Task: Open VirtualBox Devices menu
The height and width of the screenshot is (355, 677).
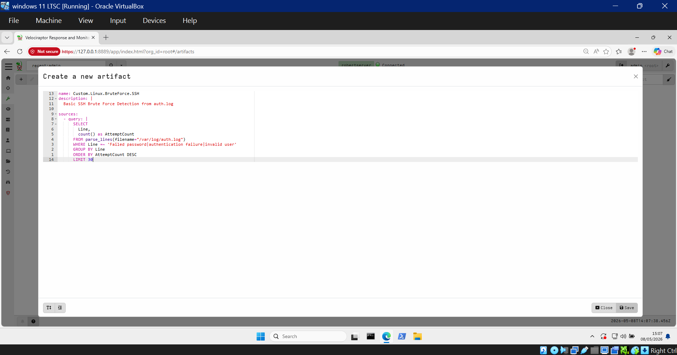Action: pyautogui.click(x=154, y=20)
